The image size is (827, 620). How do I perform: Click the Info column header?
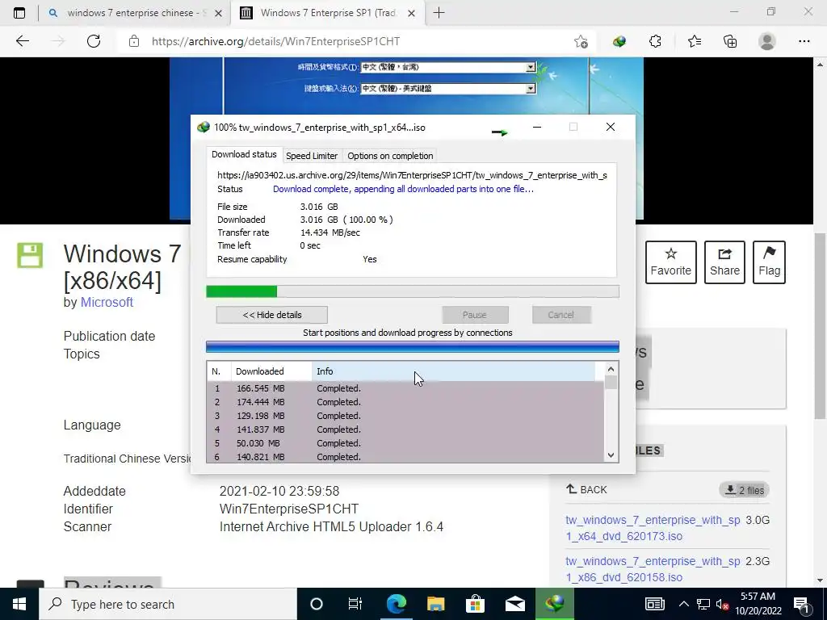tap(454, 371)
